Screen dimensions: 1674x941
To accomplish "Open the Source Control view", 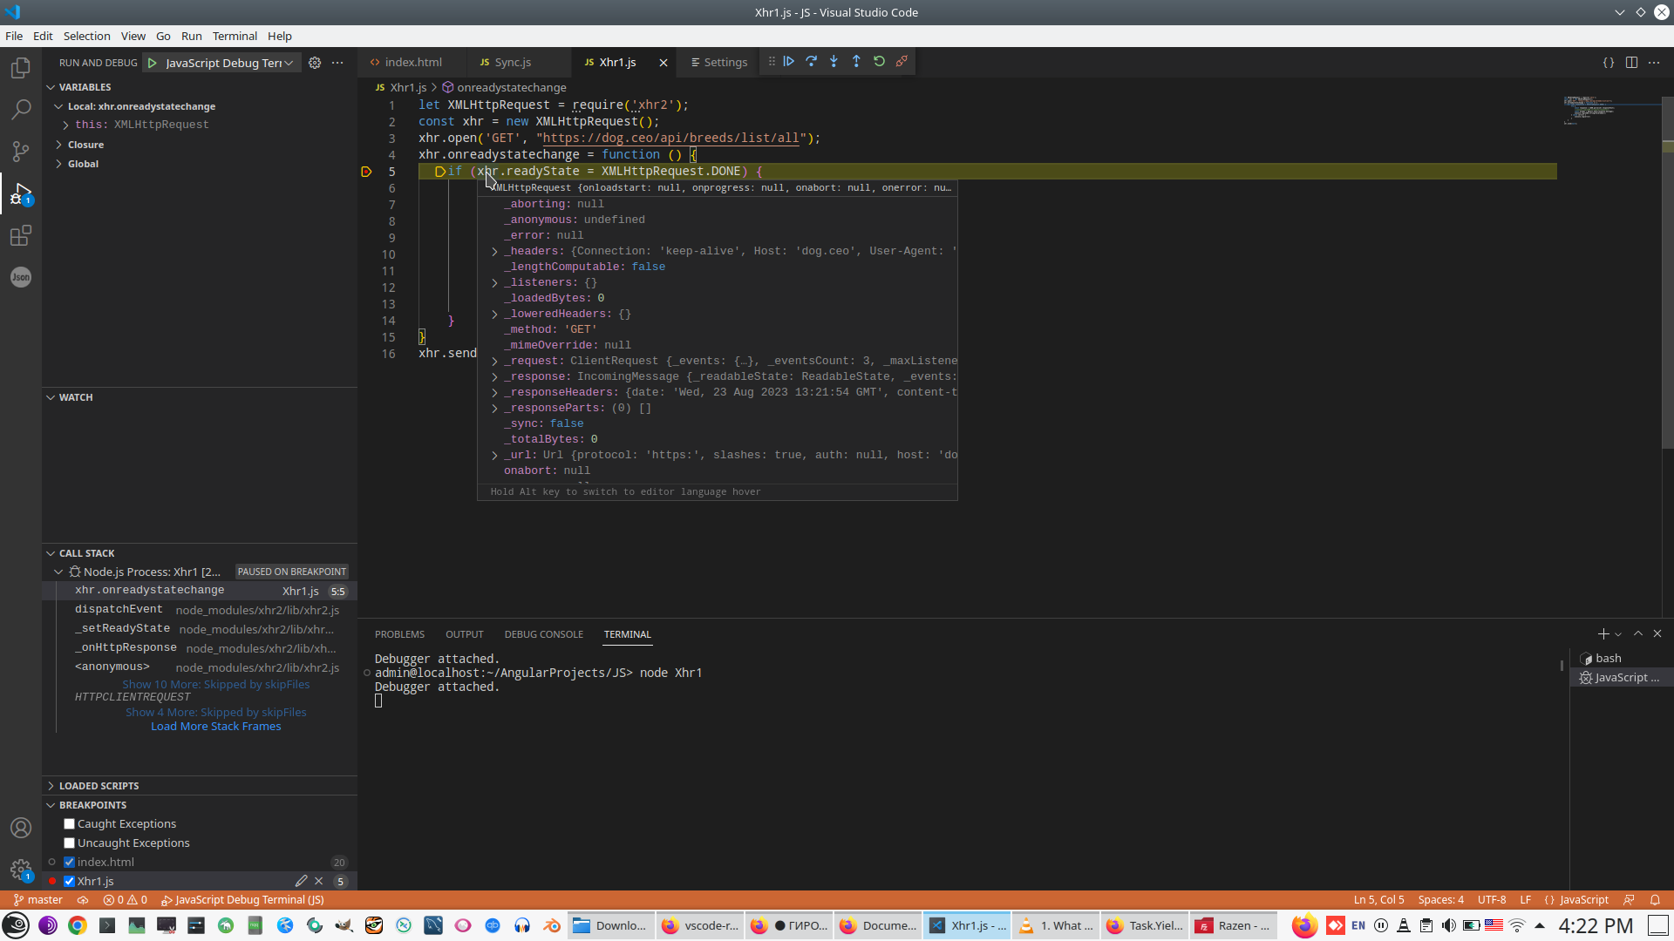I will [x=21, y=151].
